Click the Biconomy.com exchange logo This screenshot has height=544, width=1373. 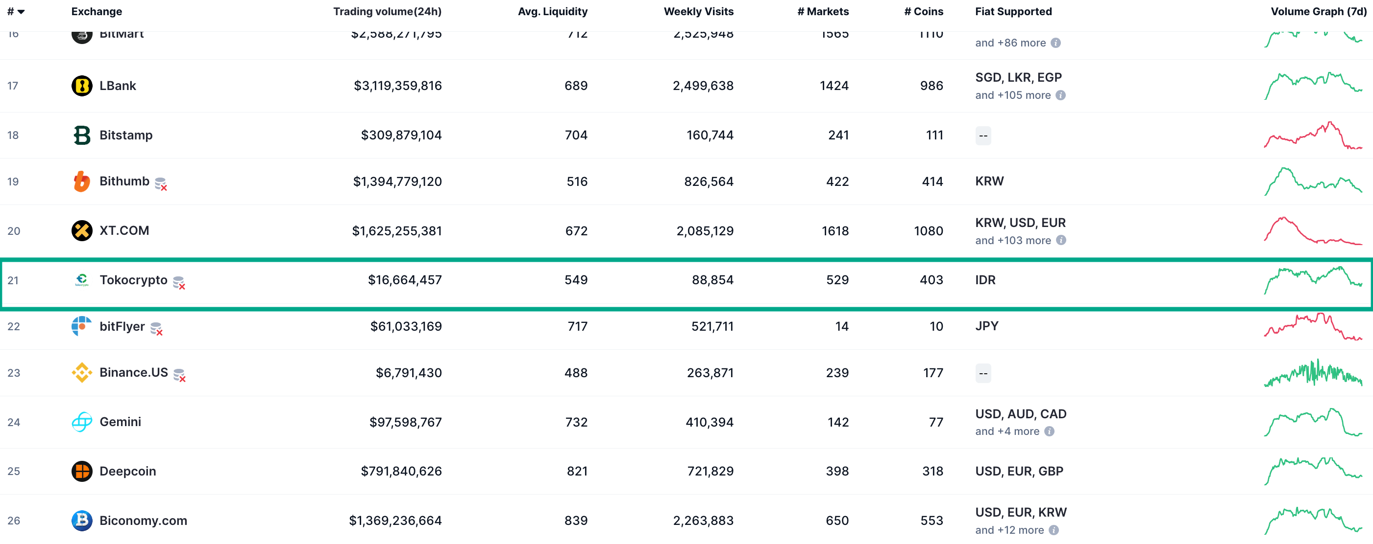81,520
